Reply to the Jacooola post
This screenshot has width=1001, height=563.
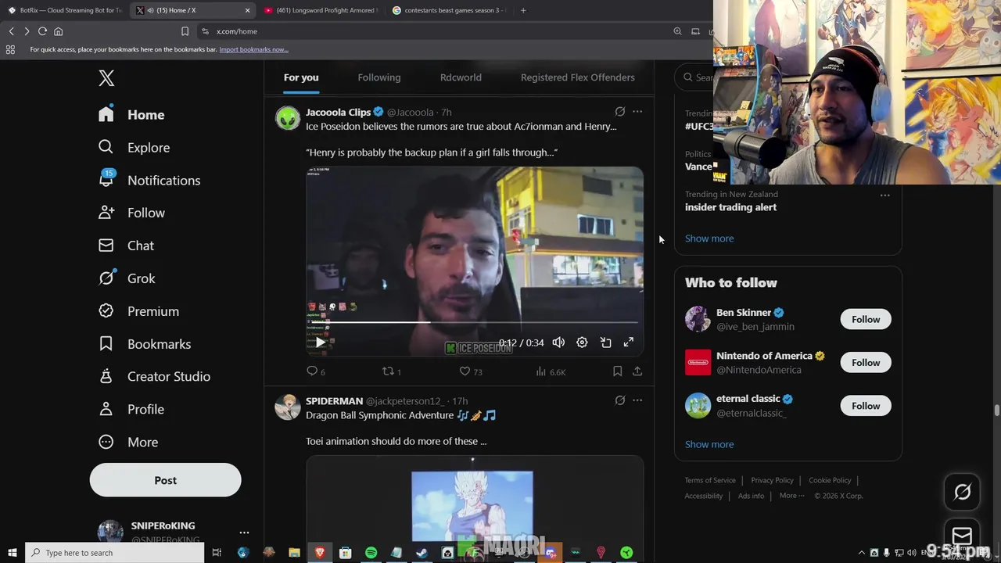pos(315,371)
